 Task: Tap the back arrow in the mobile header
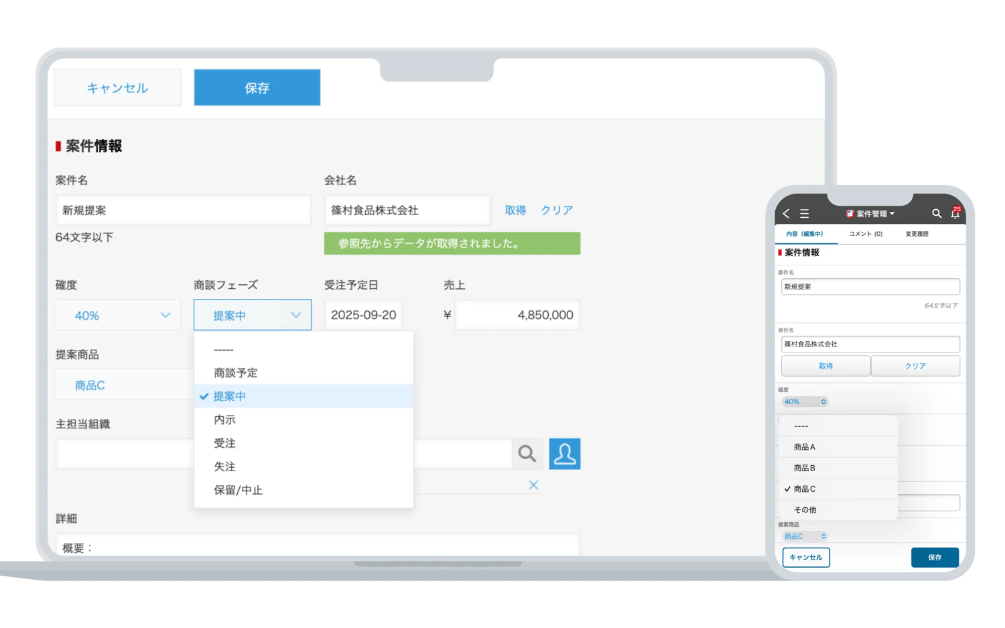[785, 213]
